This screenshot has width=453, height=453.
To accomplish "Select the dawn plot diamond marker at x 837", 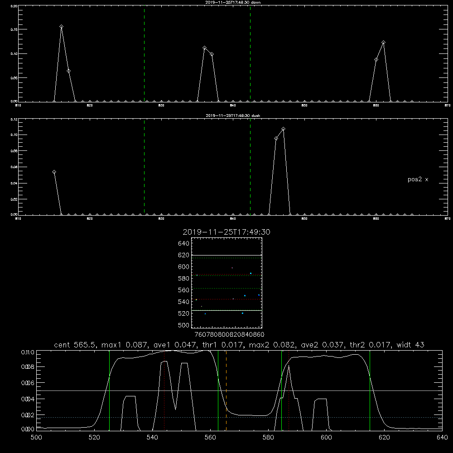I will click(212, 54).
